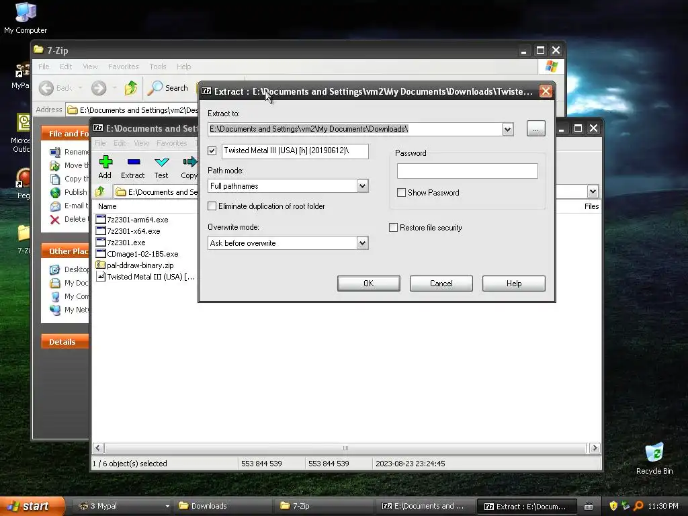The width and height of the screenshot is (688, 516).
Task: Click the Delete red X task icon
Action: [x=55, y=220]
